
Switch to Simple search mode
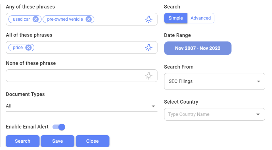click(176, 18)
